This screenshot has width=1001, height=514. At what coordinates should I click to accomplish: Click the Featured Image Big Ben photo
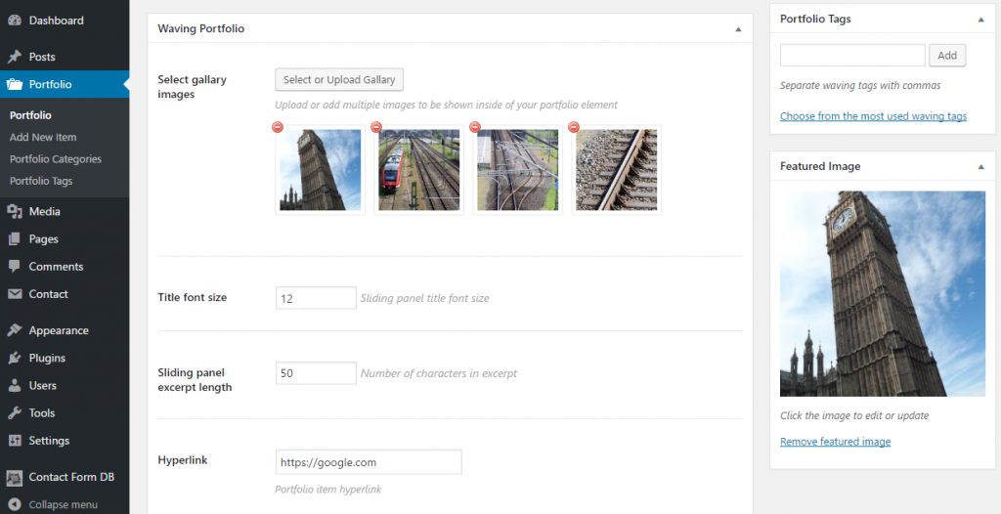pos(883,294)
